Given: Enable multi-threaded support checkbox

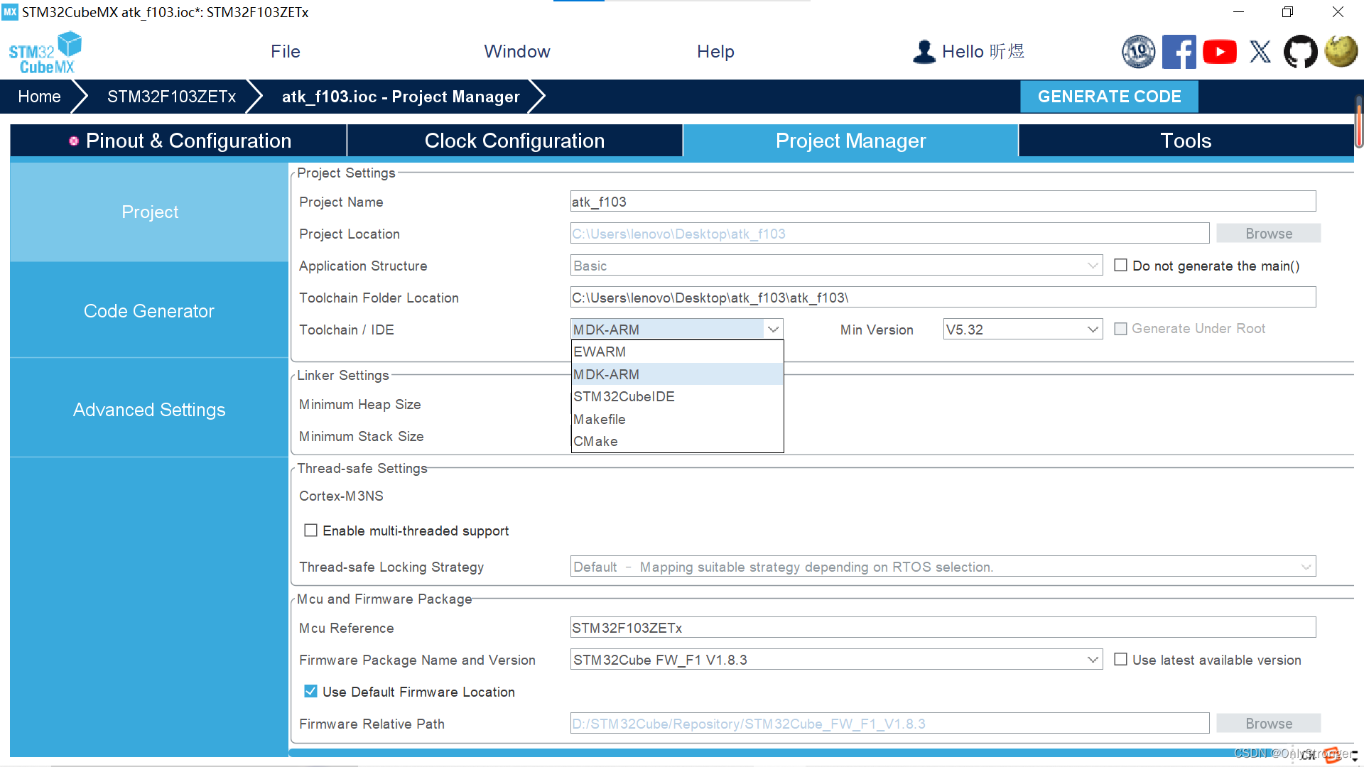Looking at the screenshot, I should pos(310,531).
